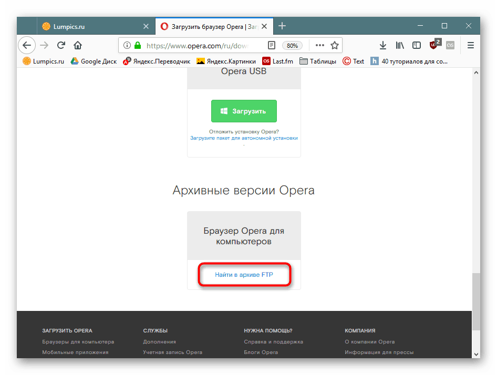The height and width of the screenshot is (375, 497).
Task: Open the Firefox hamburger menu
Action: [471, 45]
